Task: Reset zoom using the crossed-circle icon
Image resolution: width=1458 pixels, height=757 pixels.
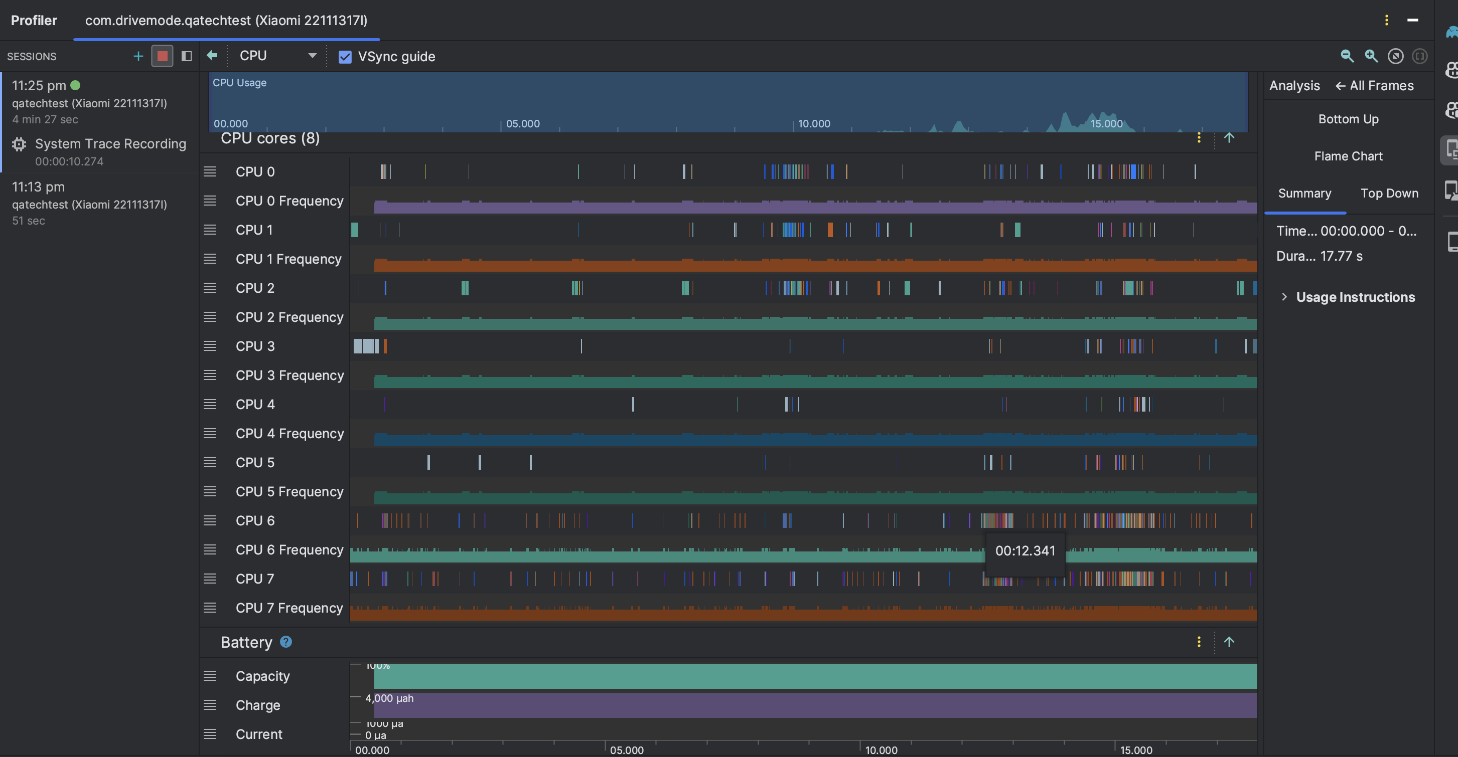Action: pos(1396,56)
